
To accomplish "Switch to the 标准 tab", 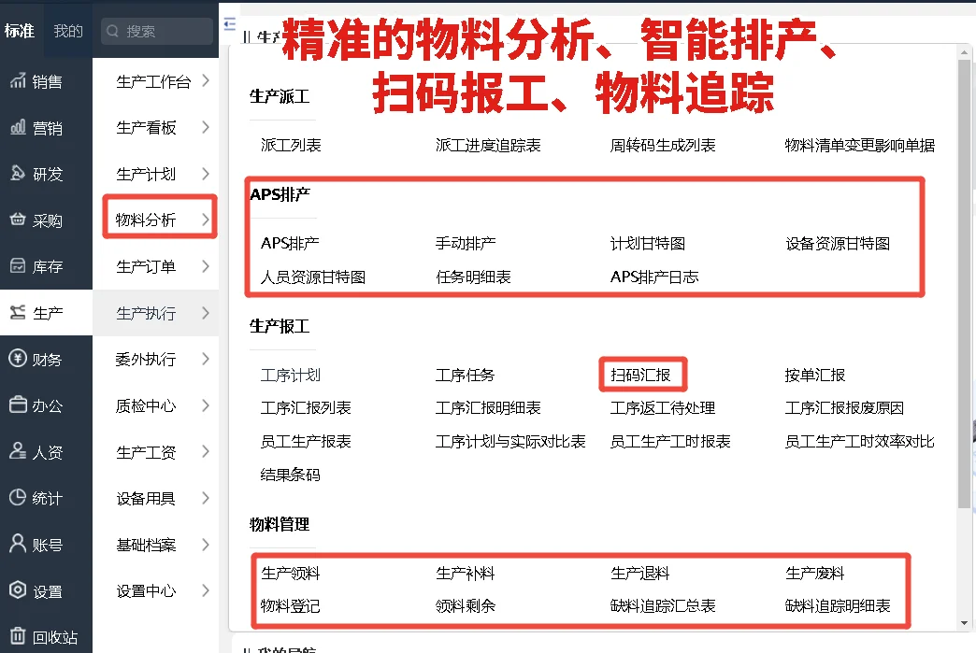I will pyautogui.click(x=21, y=30).
